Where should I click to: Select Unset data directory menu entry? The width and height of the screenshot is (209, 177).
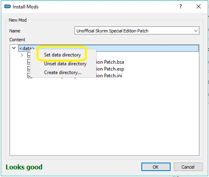(65, 64)
